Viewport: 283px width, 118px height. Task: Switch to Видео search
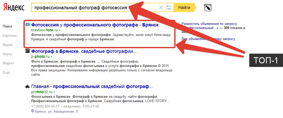pos(8,45)
